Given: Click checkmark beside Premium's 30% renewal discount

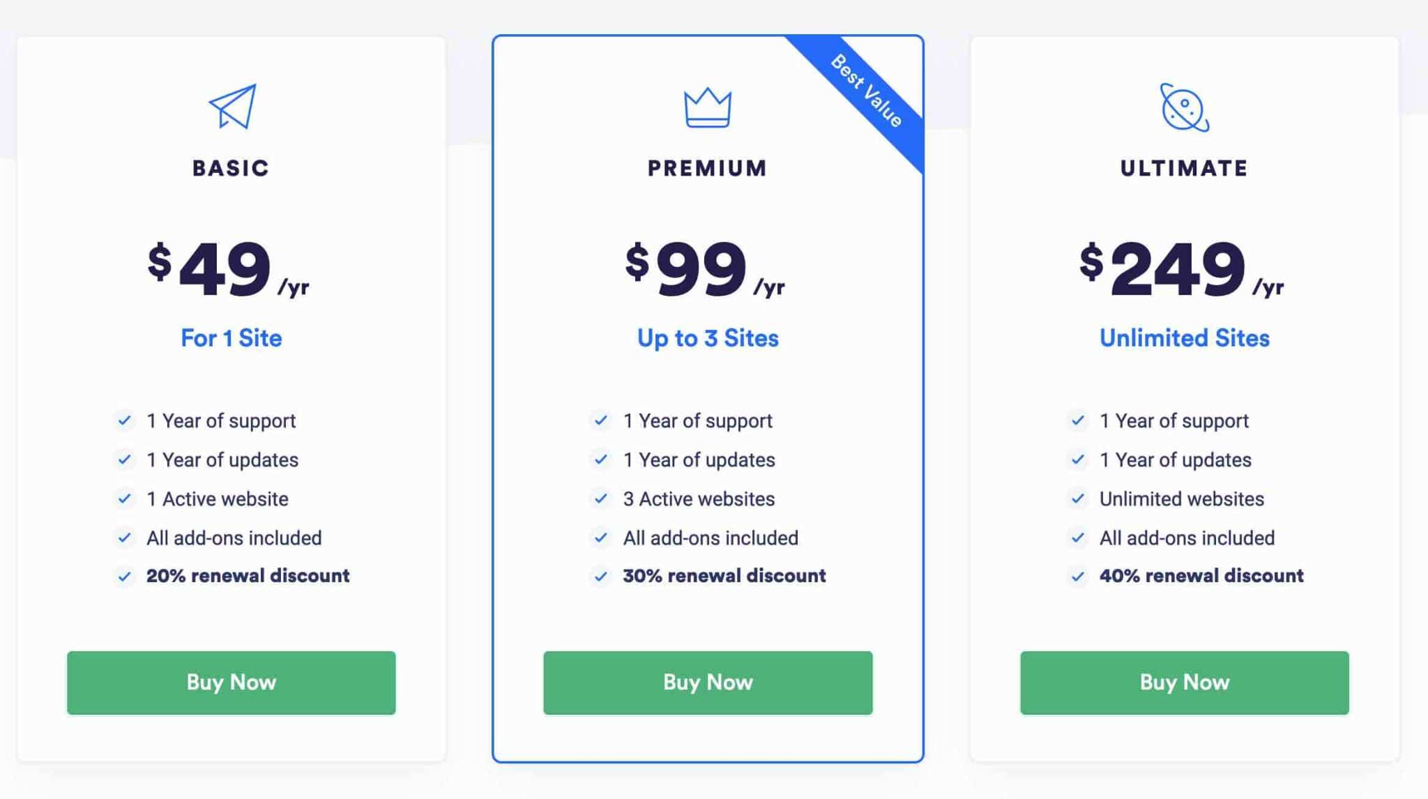Looking at the screenshot, I should click(600, 577).
